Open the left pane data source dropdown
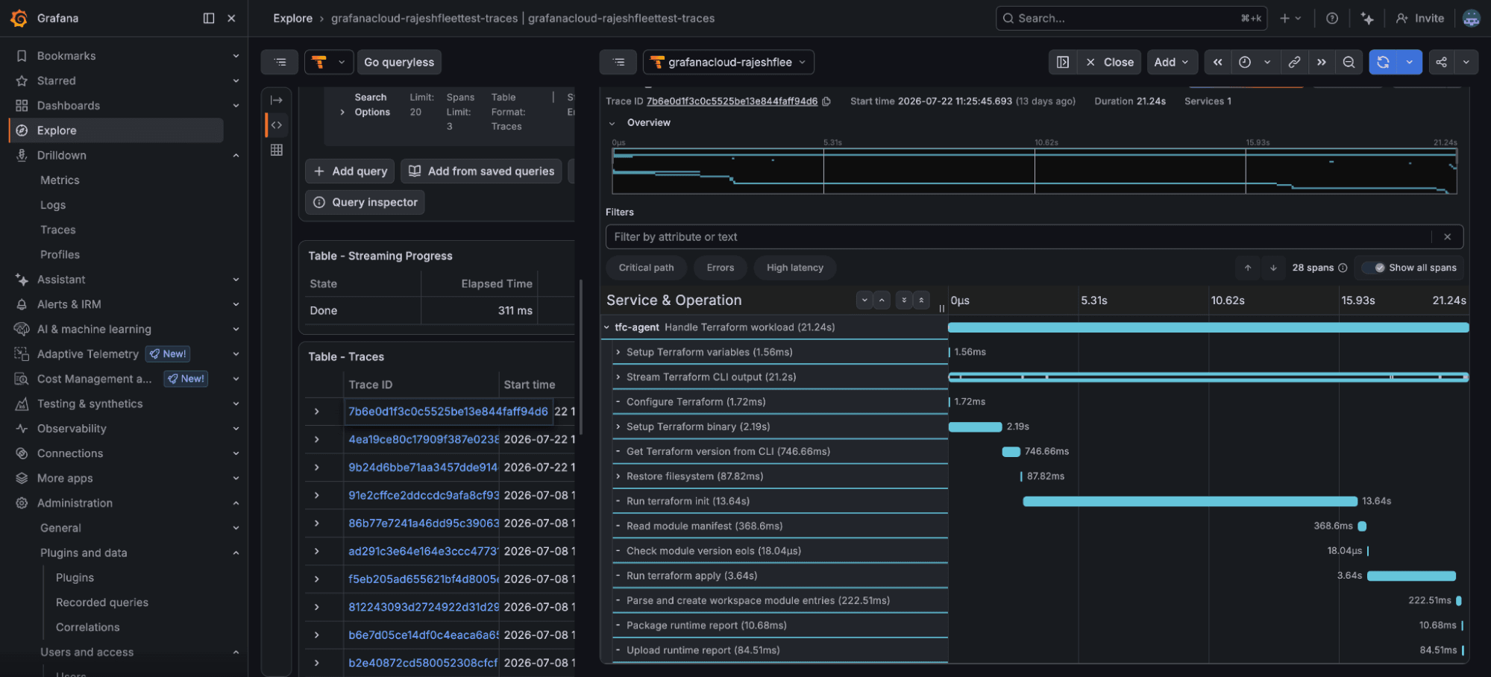The image size is (1491, 677). pyautogui.click(x=328, y=63)
